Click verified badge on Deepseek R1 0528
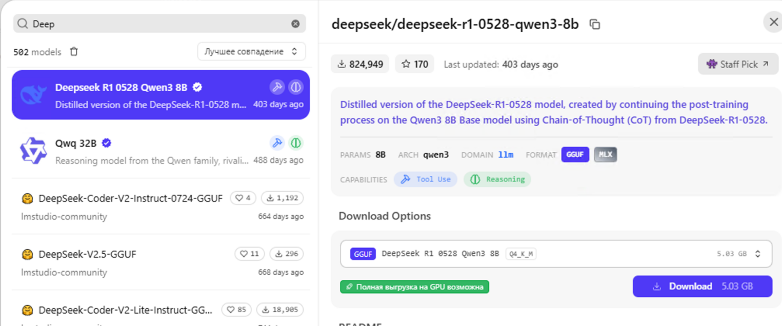The width and height of the screenshot is (782, 326). coord(197,87)
